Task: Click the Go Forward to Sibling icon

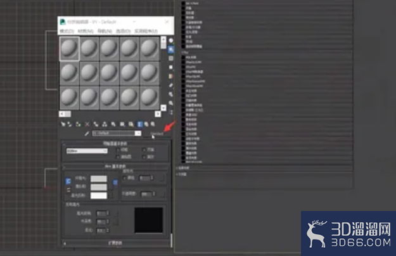Action: [153, 124]
